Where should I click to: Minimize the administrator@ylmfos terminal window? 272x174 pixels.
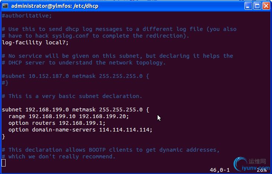pyautogui.click(x=248, y=6)
